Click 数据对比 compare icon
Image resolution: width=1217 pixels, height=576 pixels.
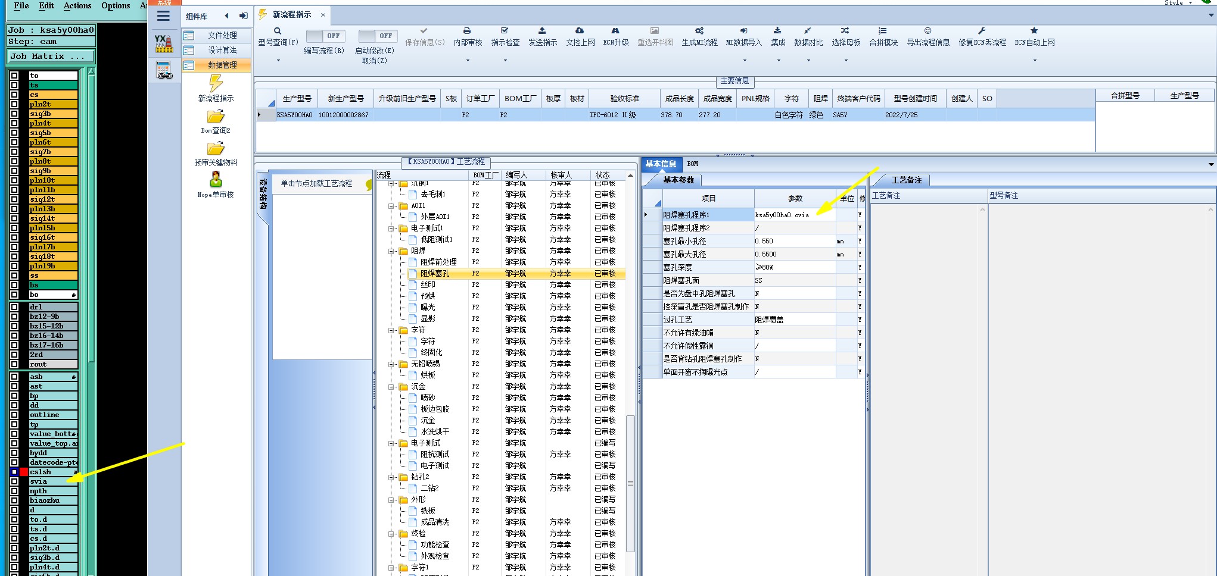808,36
